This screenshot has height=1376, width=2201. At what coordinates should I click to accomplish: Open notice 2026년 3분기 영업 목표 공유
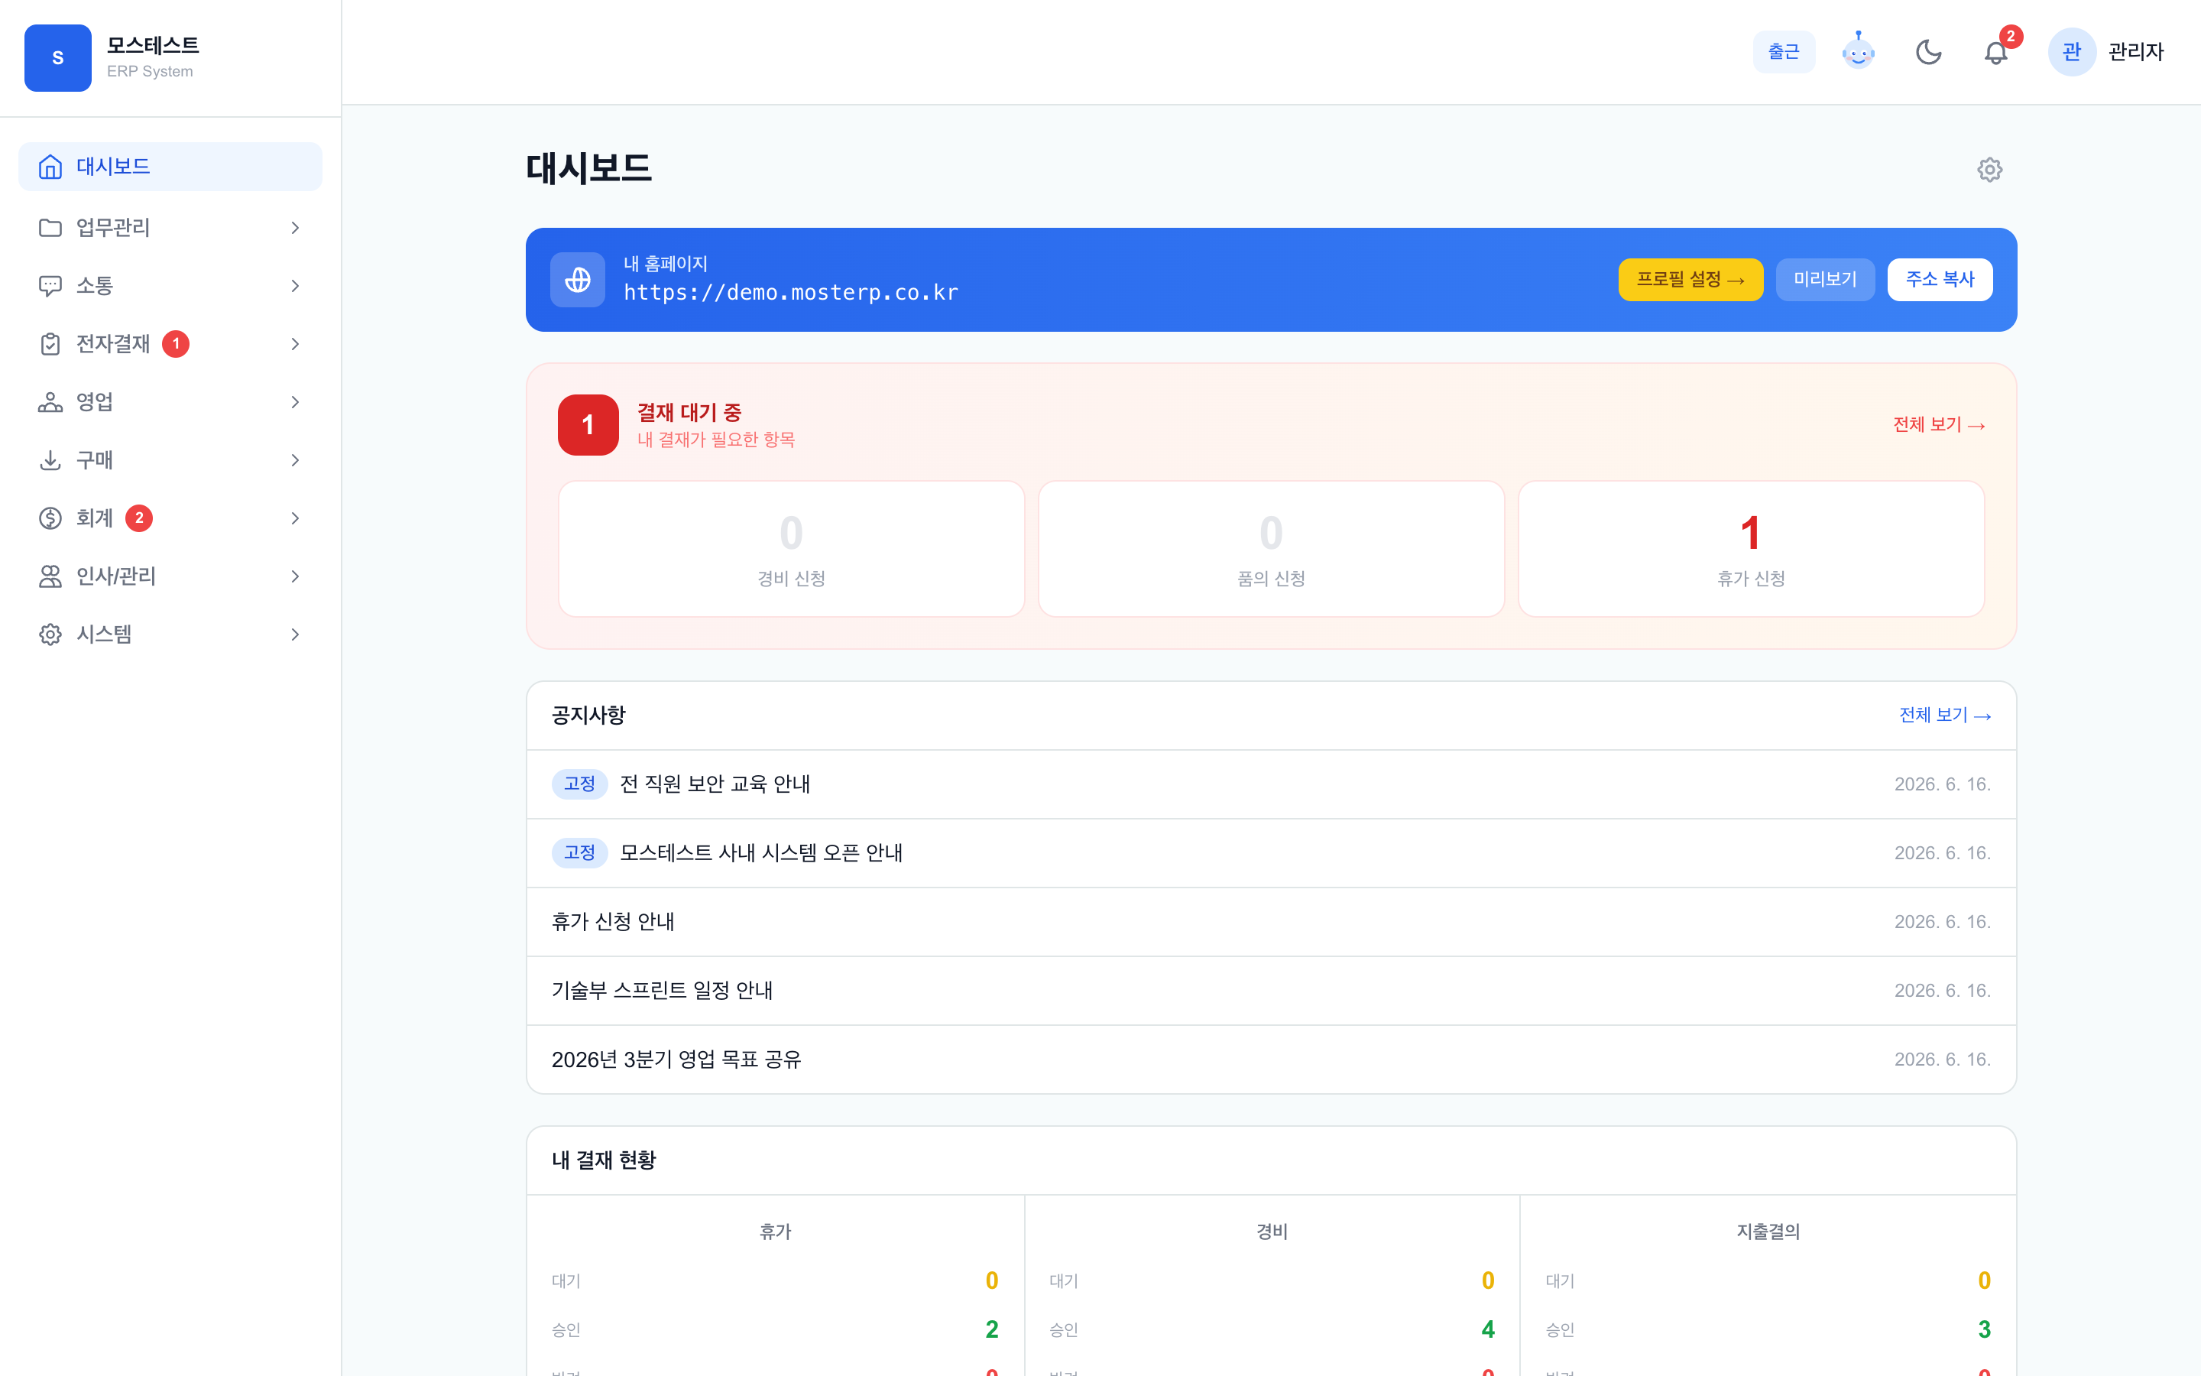pyautogui.click(x=1271, y=1060)
